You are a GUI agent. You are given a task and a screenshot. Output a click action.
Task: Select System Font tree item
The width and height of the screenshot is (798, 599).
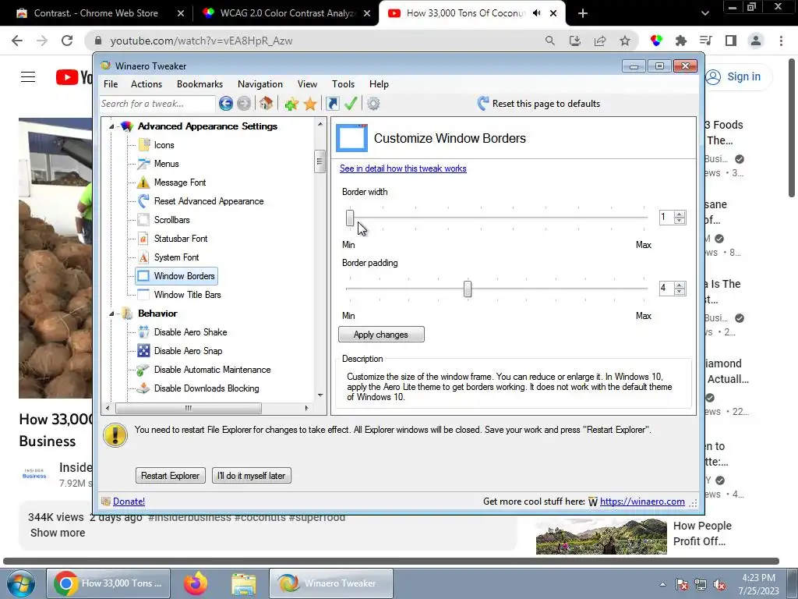[x=177, y=257]
